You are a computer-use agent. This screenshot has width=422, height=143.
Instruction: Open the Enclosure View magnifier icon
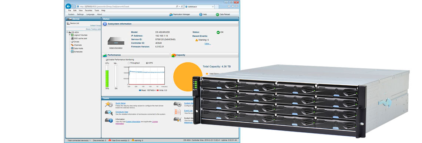[x=109, y=113]
